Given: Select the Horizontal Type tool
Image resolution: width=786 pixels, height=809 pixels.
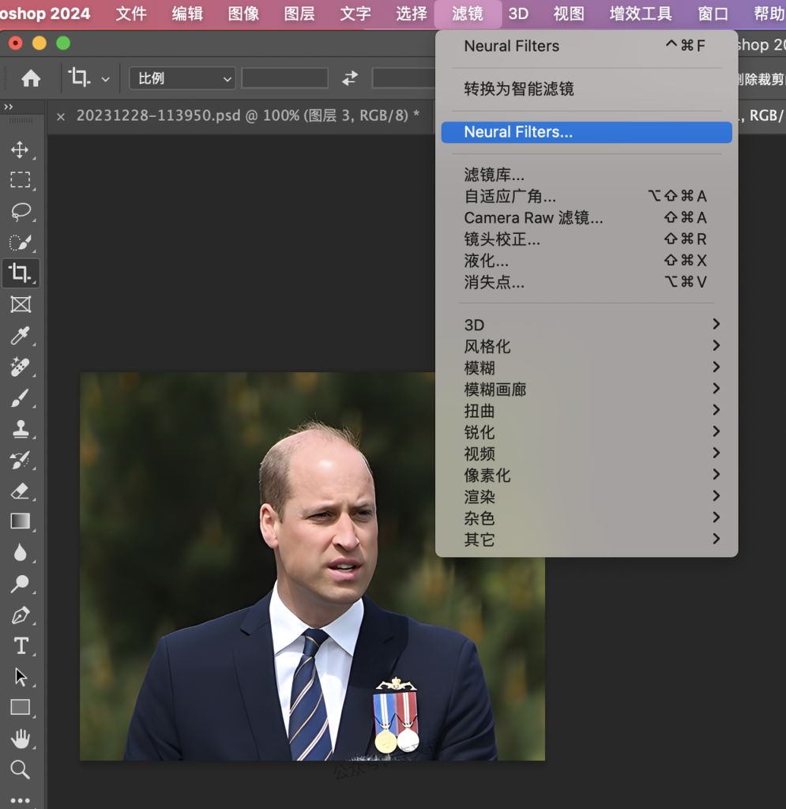Looking at the screenshot, I should click(x=20, y=646).
